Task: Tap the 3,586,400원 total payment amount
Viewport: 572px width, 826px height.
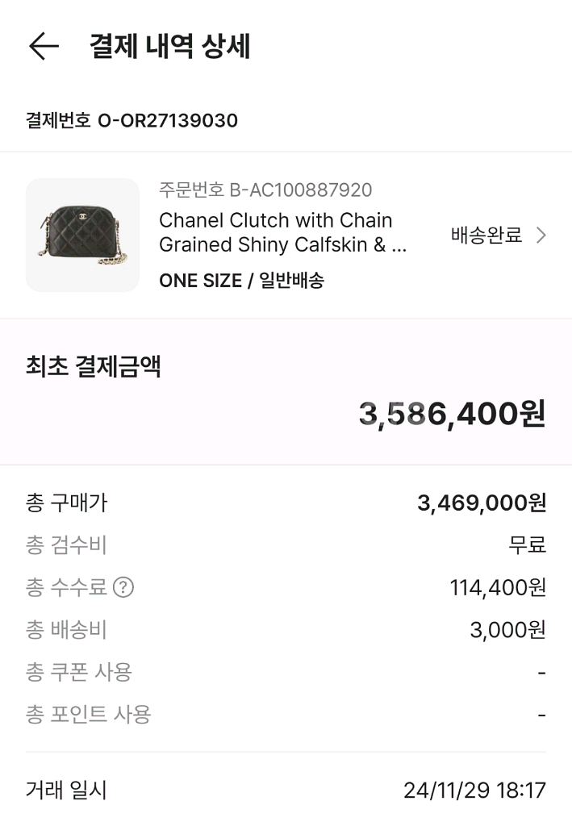Action: pos(452,414)
